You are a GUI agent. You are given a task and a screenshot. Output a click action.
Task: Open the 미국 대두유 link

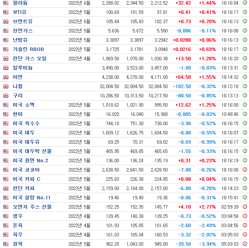[26, 142]
